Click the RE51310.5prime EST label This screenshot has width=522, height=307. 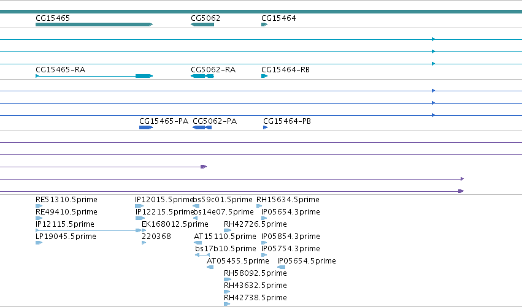(66, 200)
